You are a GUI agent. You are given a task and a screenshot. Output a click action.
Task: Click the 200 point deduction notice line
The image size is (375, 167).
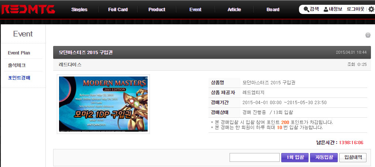[272, 122]
